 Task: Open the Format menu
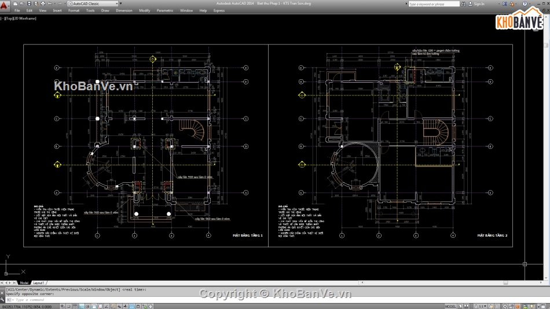point(74,10)
